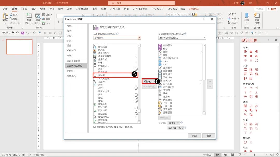
Task: Click the 新建幻灯片 new slide icon
Action: coord(29,16)
